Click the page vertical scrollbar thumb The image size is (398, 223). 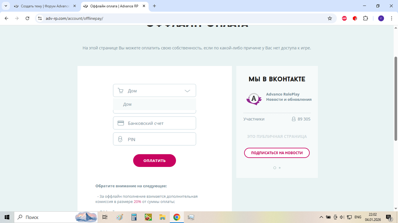click(x=396, y=98)
